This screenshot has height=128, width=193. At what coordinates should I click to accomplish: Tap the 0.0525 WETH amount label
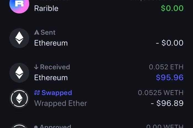[x=161, y=92]
